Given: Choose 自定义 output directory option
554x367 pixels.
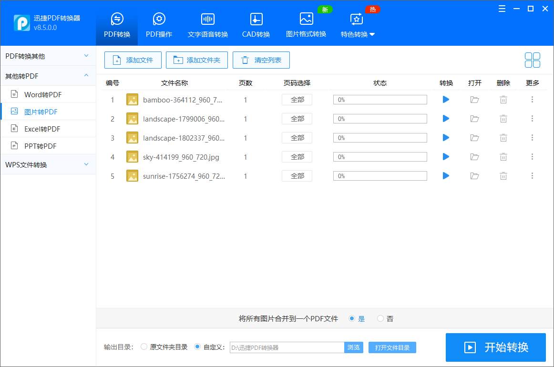Looking at the screenshot, I should point(197,347).
